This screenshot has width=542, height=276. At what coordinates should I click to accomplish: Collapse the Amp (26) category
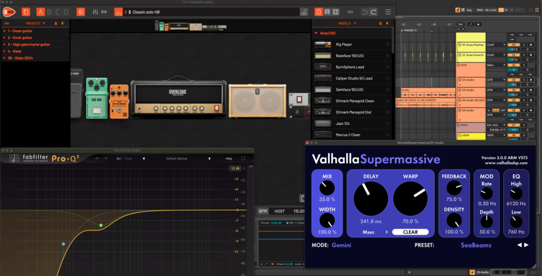[316, 33]
